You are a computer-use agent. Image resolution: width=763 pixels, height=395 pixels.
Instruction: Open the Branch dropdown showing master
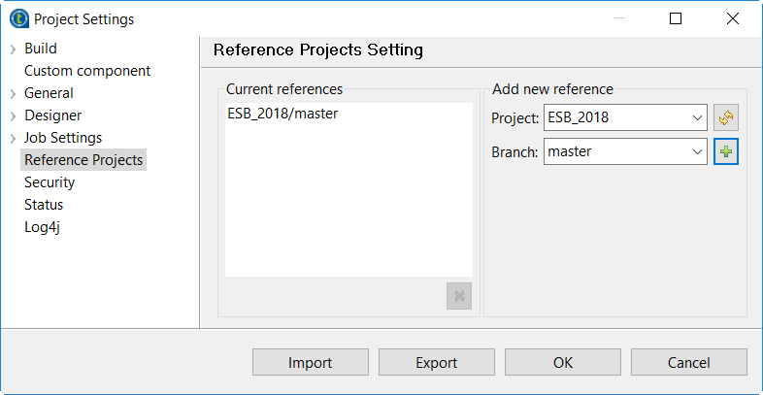(x=625, y=151)
